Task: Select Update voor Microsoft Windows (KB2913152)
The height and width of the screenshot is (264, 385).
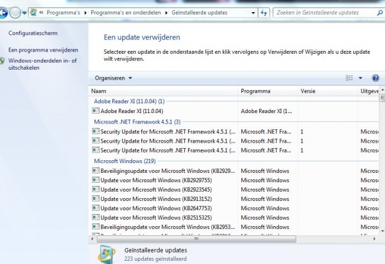Action: pyautogui.click(x=233, y=199)
